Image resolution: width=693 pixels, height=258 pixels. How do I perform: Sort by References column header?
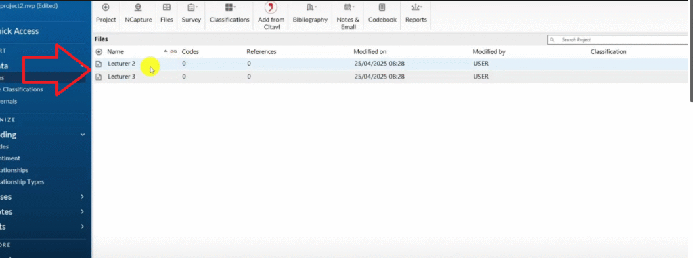pyautogui.click(x=261, y=51)
